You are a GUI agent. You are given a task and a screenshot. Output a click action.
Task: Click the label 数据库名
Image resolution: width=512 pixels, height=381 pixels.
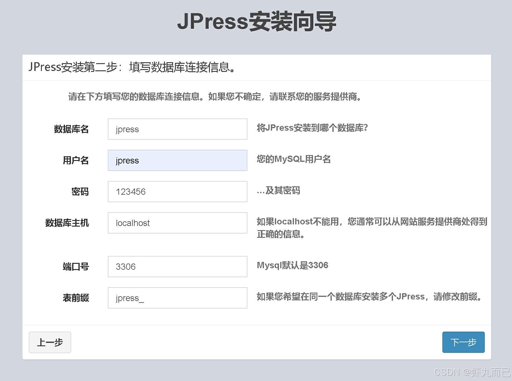coord(71,129)
